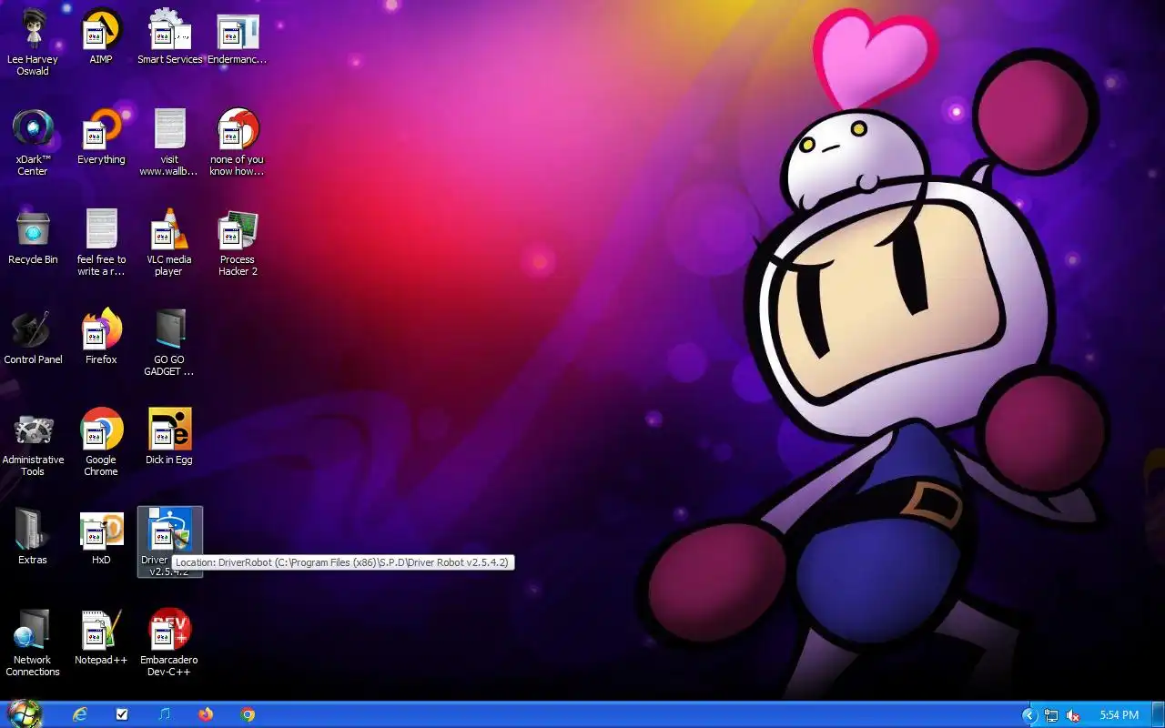The height and width of the screenshot is (728, 1165).
Task: Expand the hidden system tray icons arrow
Action: (x=1029, y=715)
